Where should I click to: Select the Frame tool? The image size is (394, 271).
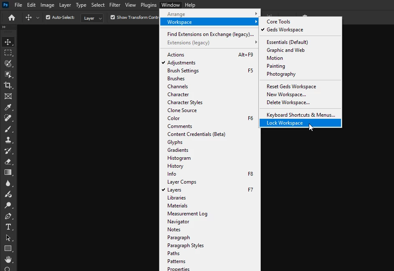pos(8,96)
